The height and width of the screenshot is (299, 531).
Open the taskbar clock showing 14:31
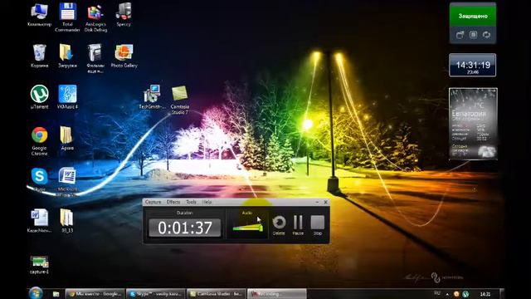point(485,294)
